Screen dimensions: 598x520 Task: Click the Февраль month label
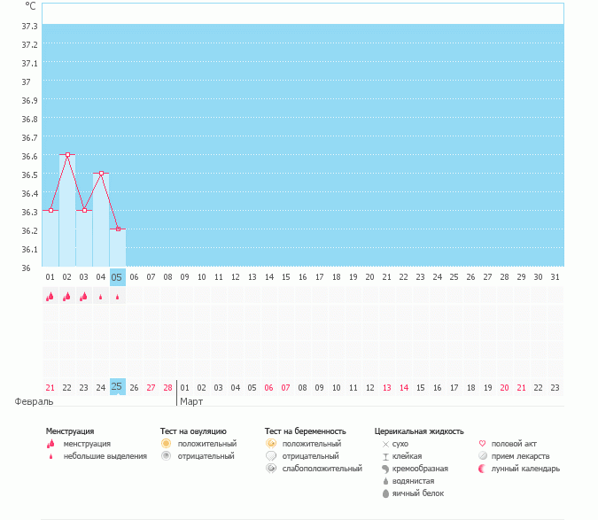(27, 401)
